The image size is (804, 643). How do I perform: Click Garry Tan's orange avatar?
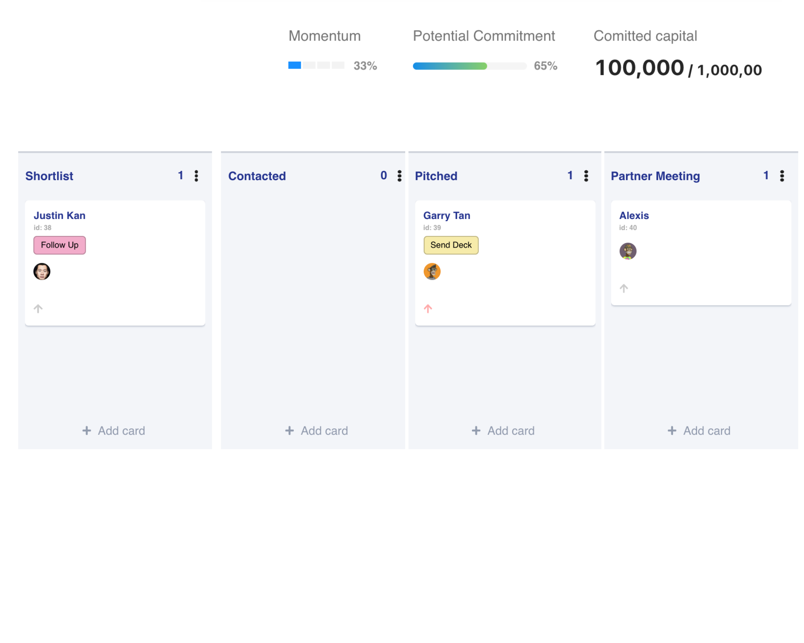coord(432,271)
